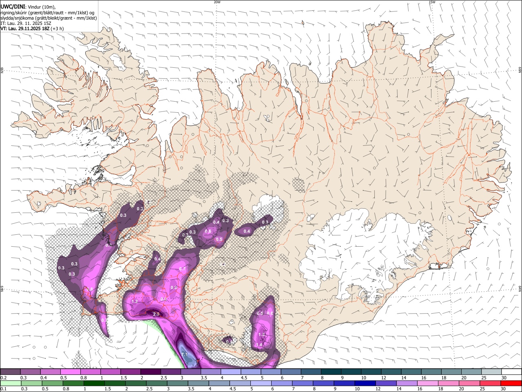
Task: Select the teal 14–16 swatch on upper scale
Action: pos(411,372)
